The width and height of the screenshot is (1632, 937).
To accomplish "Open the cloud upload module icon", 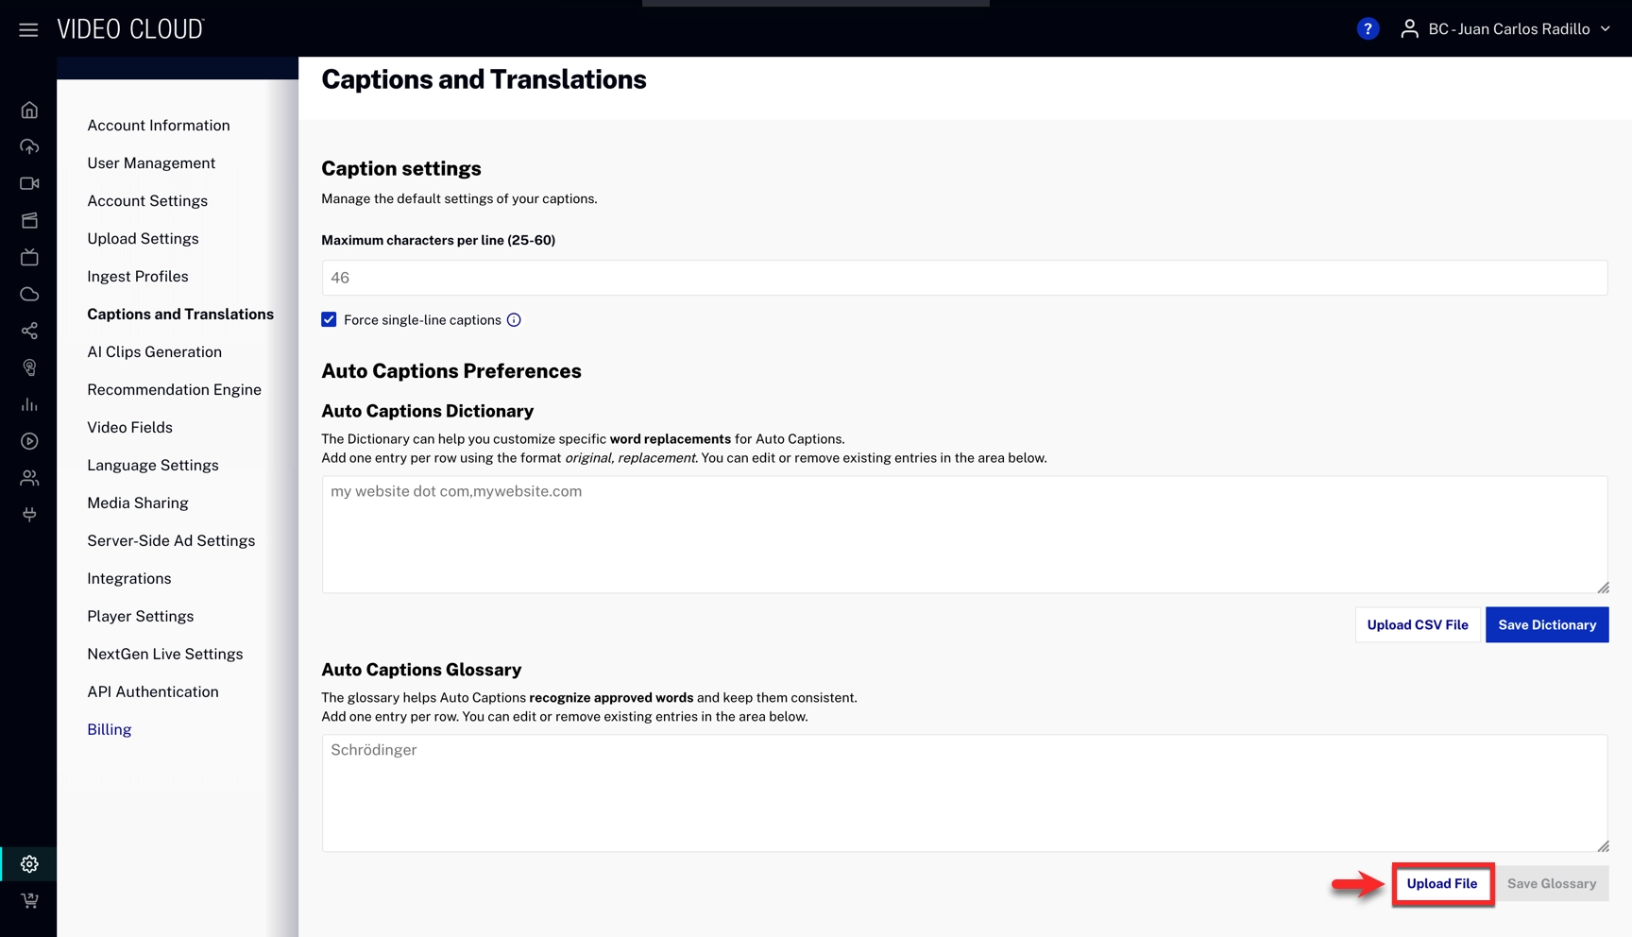I will click(29, 146).
